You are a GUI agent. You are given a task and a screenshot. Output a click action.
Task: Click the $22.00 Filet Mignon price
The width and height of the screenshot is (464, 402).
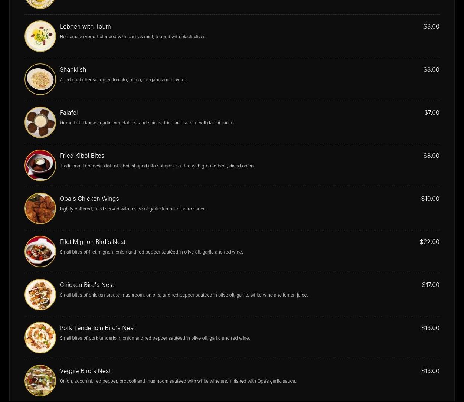429,242
